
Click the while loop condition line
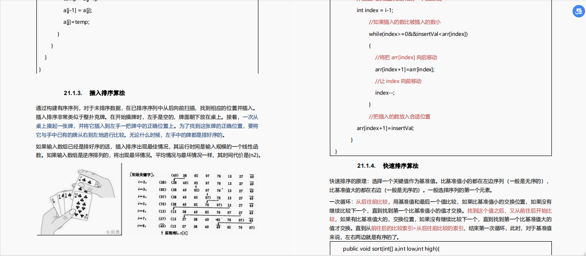pos(419,34)
